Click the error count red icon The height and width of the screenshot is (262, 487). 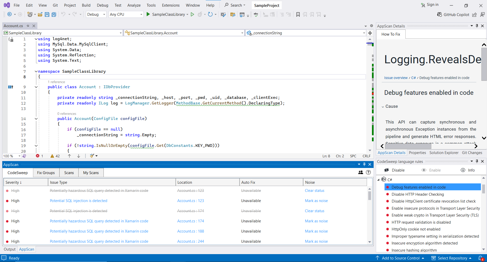point(38,156)
